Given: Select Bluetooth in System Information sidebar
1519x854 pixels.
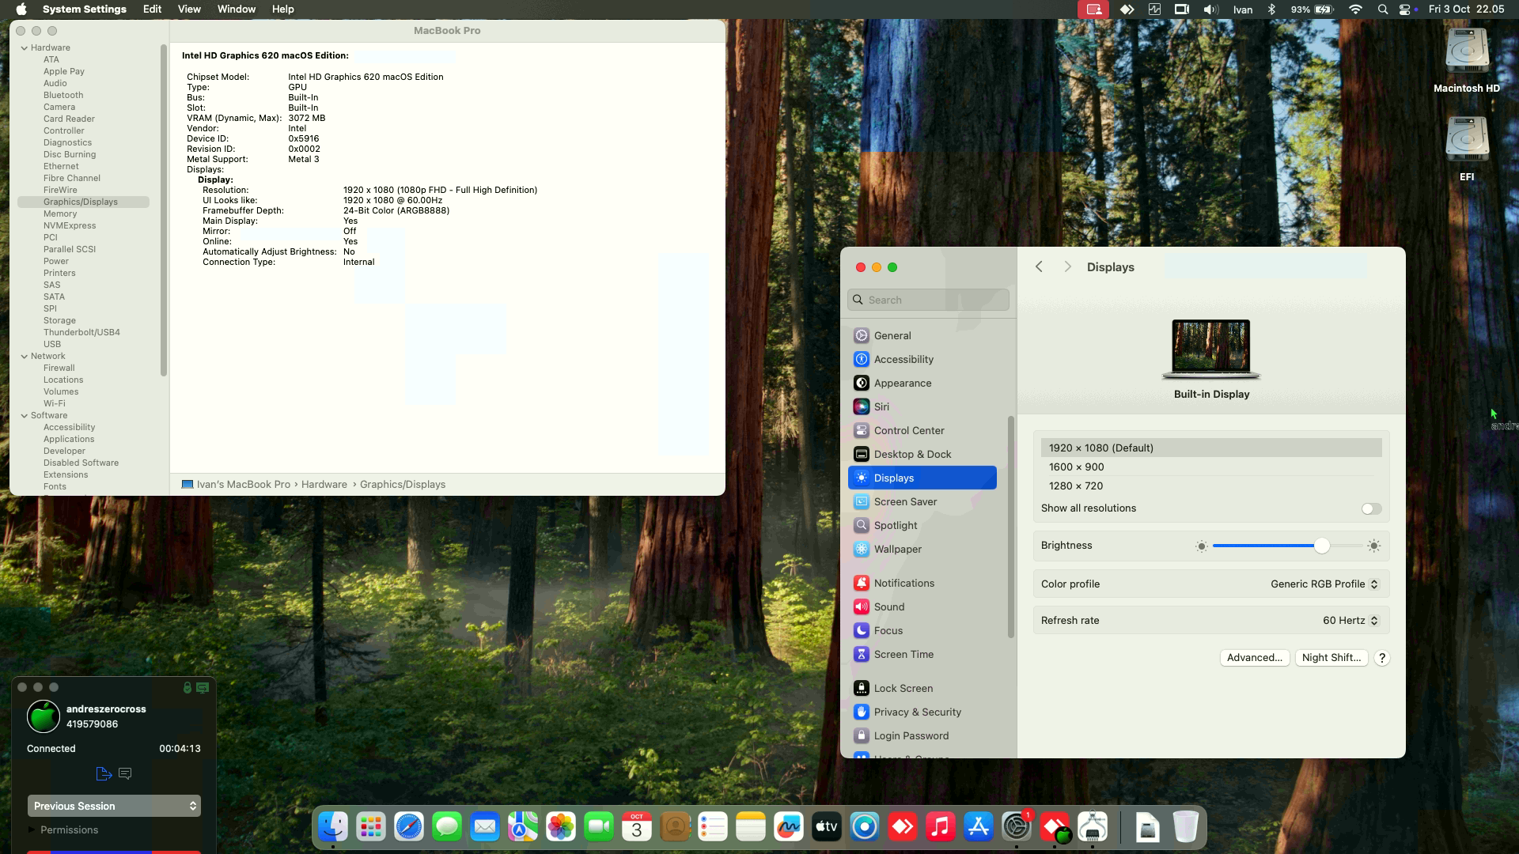Looking at the screenshot, I should [63, 95].
